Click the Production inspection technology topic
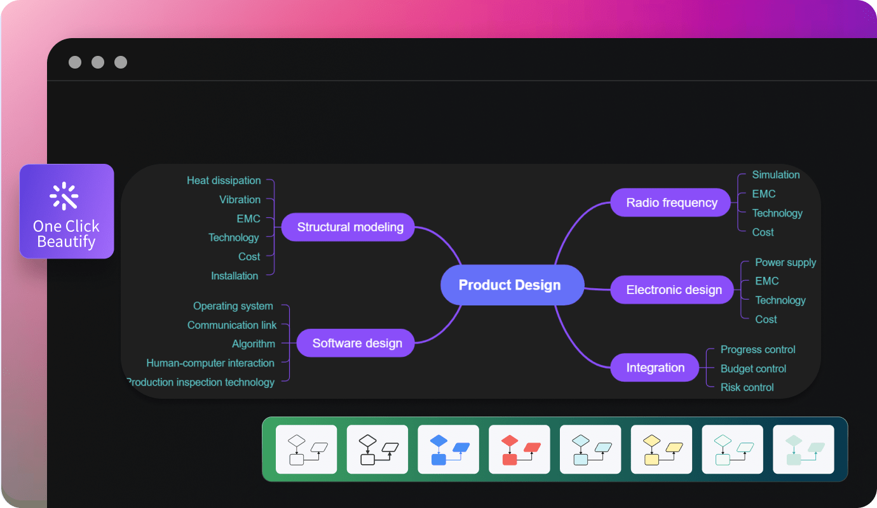Image resolution: width=877 pixels, height=508 pixels. tap(201, 382)
